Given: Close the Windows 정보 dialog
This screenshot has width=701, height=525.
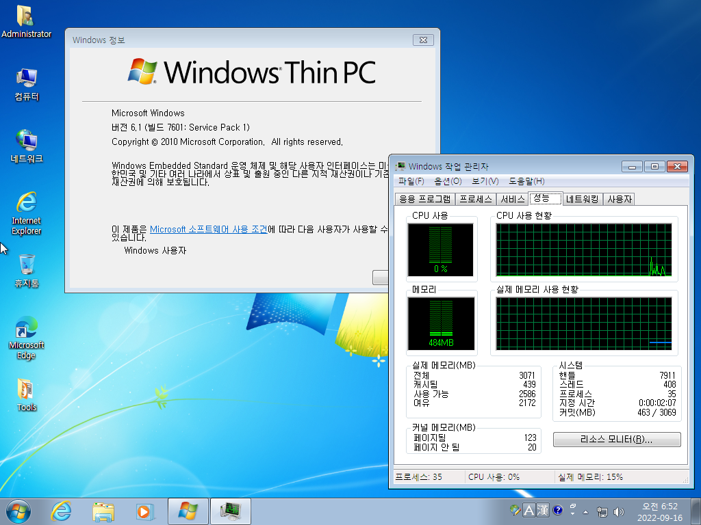Looking at the screenshot, I should 423,40.
